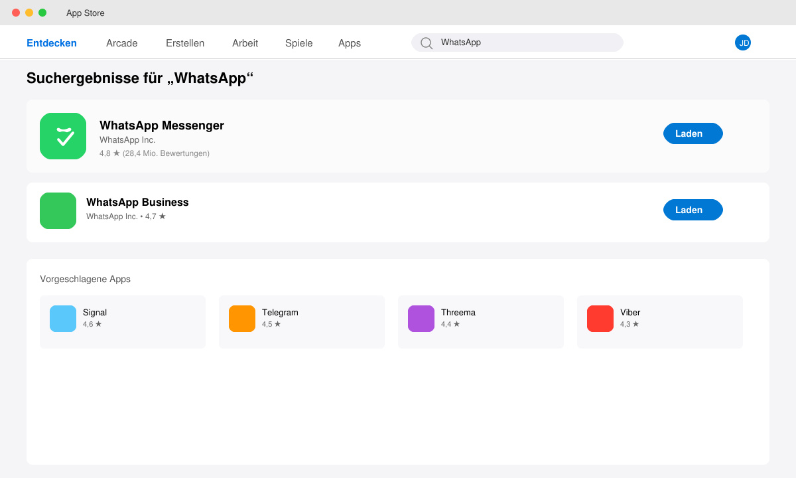Go to the Erstellen tab
Screen dimensions: 796x478
click(x=185, y=43)
